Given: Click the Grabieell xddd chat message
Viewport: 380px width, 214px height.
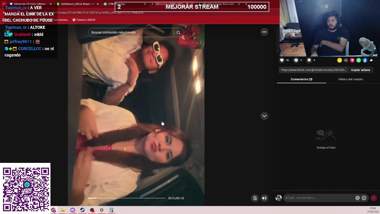Looking at the screenshot, I should click(x=24, y=34).
